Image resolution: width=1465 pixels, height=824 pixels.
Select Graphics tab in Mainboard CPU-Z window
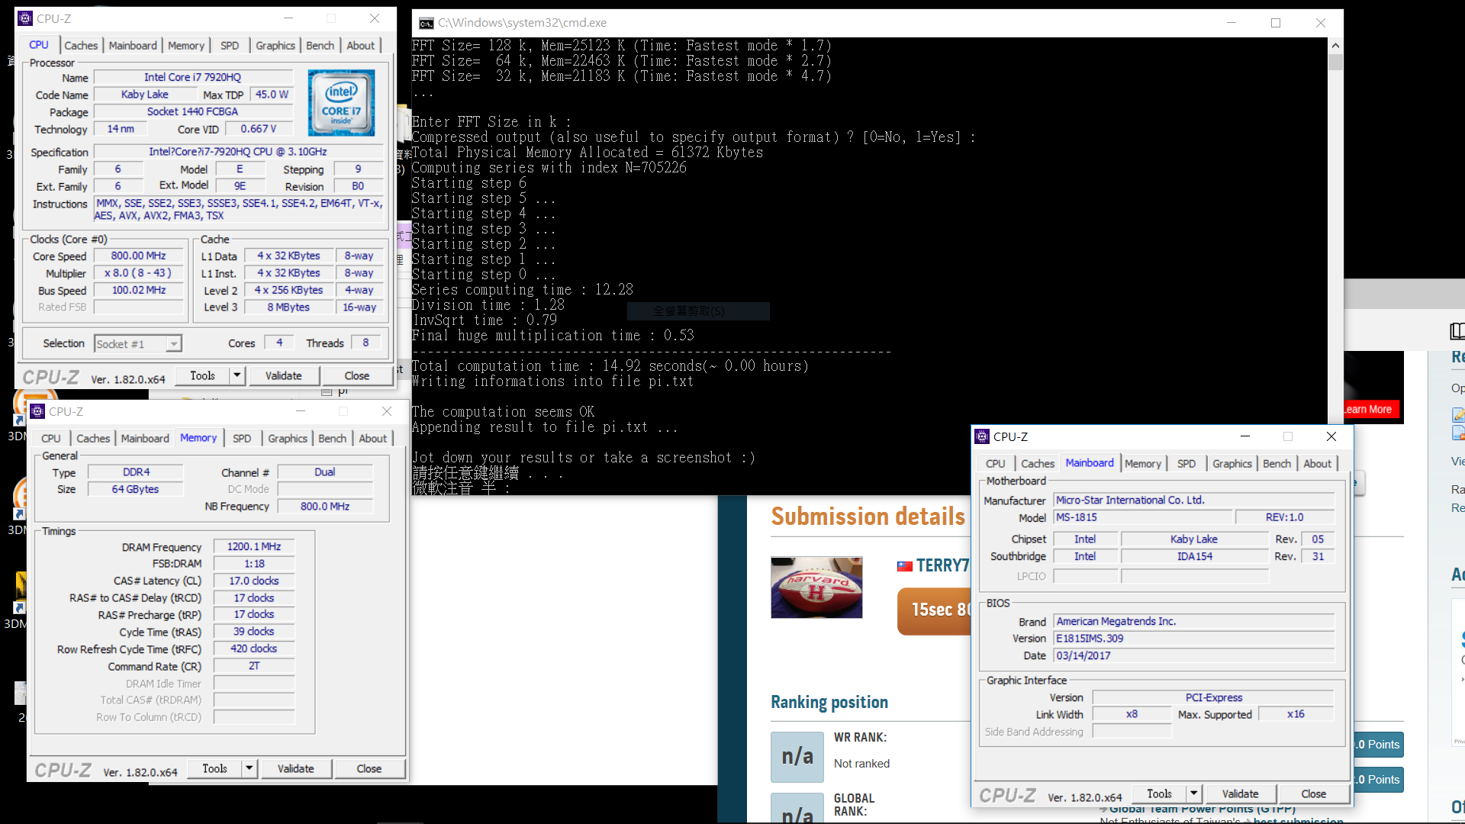(x=1232, y=464)
